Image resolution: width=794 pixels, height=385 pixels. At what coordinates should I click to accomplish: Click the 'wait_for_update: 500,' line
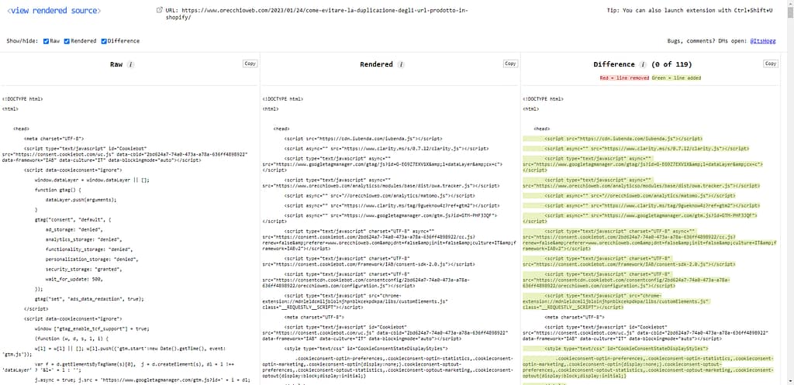pos(74,279)
